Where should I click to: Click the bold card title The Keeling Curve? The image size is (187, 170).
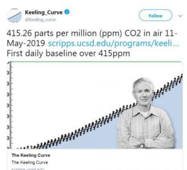pos(31,155)
